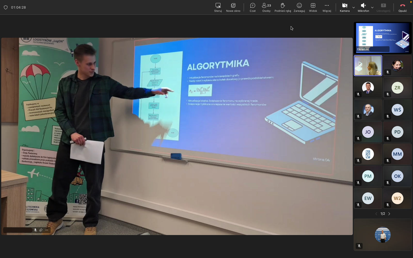413x258 pixels.
Task: Click the shield security icon
Action: [6, 7]
